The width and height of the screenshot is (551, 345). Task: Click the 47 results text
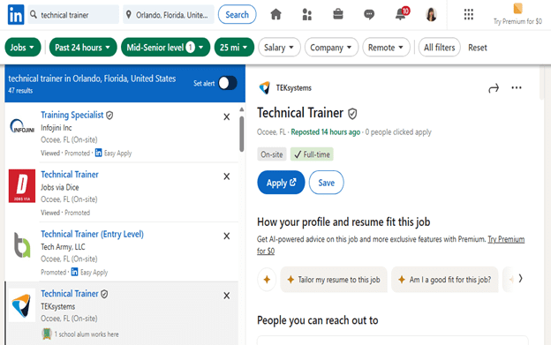click(20, 91)
